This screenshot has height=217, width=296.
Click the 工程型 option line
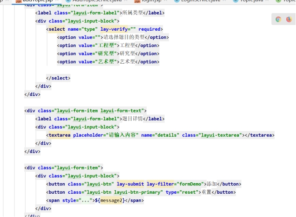pos(108,46)
